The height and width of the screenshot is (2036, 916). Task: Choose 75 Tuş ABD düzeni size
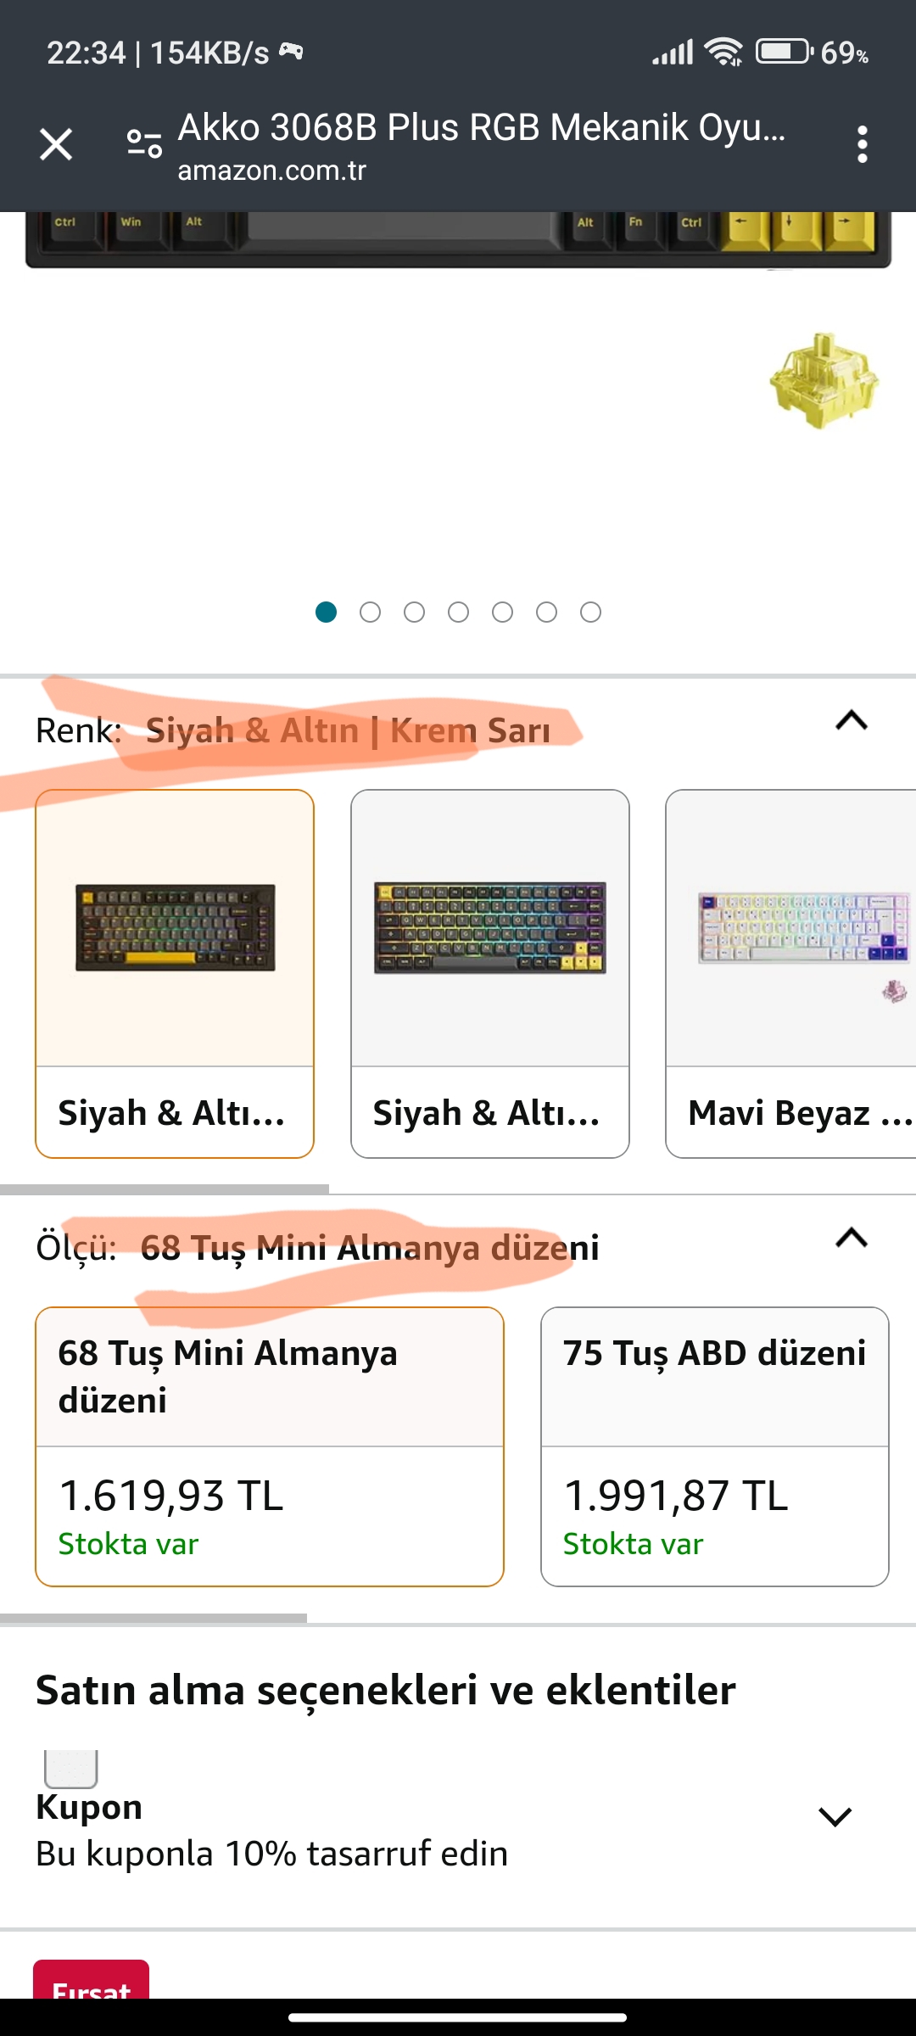(714, 1446)
